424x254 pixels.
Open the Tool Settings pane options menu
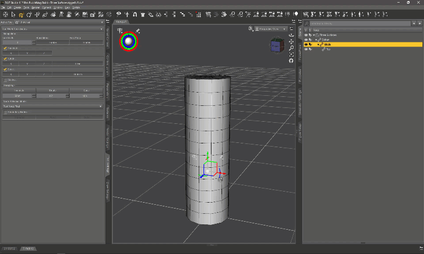click(108, 21)
